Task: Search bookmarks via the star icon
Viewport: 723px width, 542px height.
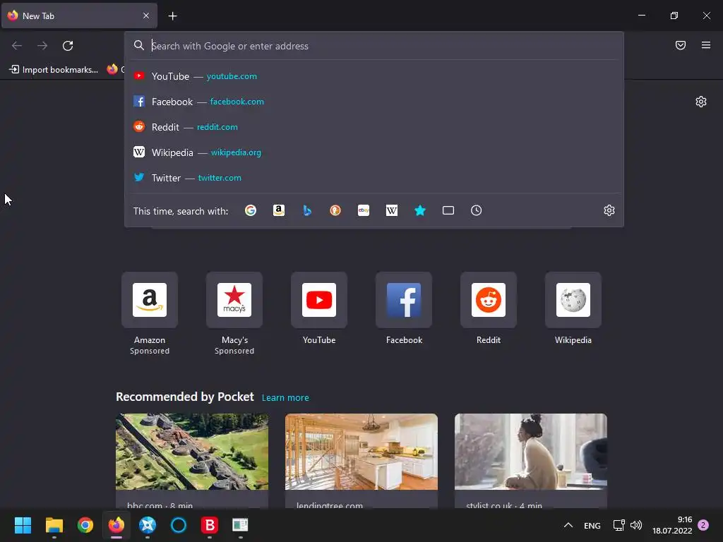Action: tap(419, 210)
